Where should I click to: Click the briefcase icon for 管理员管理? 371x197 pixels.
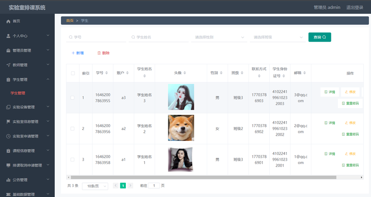click(8, 50)
